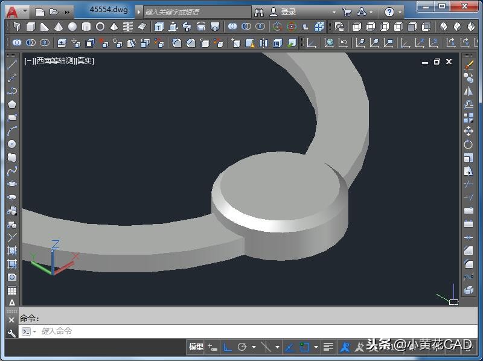
Task: Open the 西南等轴测 view menu
Action: click(56, 61)
